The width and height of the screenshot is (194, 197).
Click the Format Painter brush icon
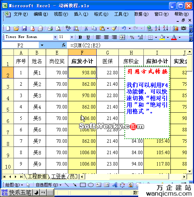tap(114, 28)
